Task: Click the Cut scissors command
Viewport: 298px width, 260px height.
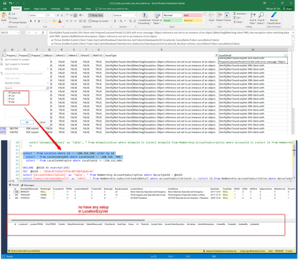Action: [x=12, y=14]
